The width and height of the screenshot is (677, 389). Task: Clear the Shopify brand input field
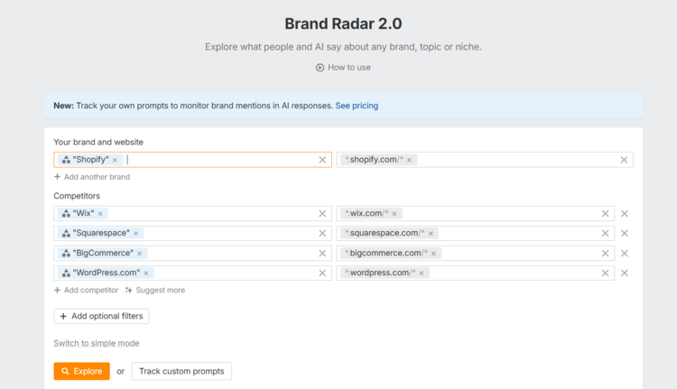pyautogui.click(x=322, y=160)
